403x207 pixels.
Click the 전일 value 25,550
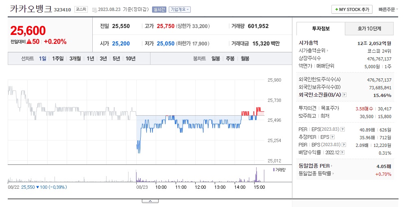[x=121, y=26]
